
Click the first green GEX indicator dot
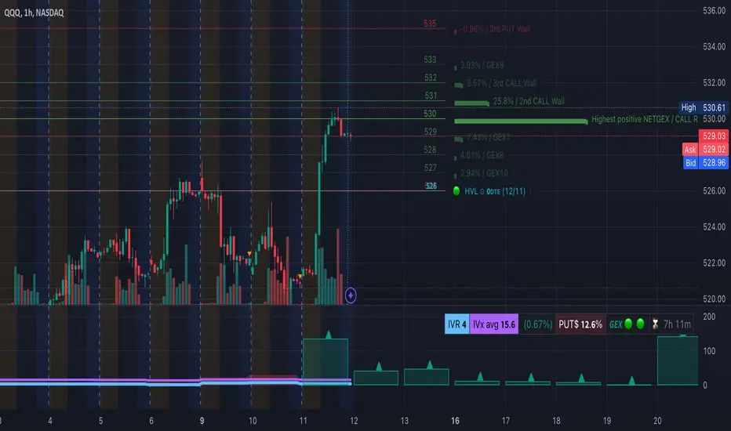tap(628, 324)
